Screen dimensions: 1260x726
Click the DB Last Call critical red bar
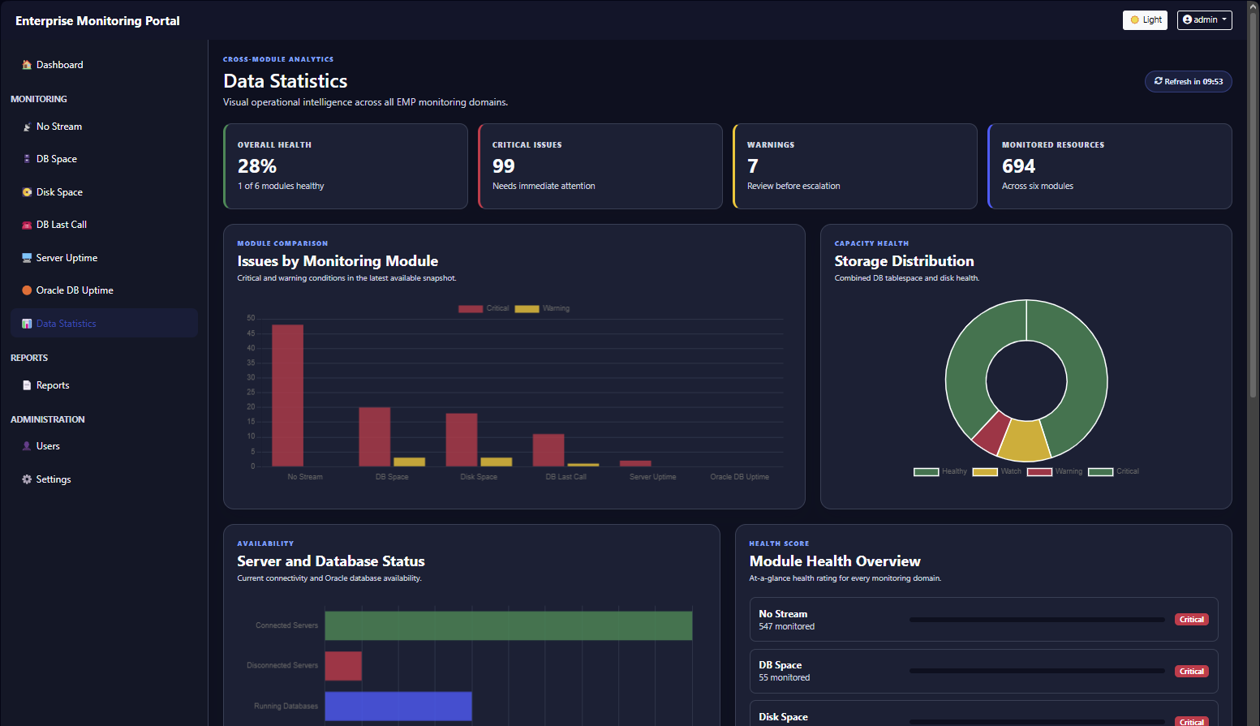tap(548, 450)
